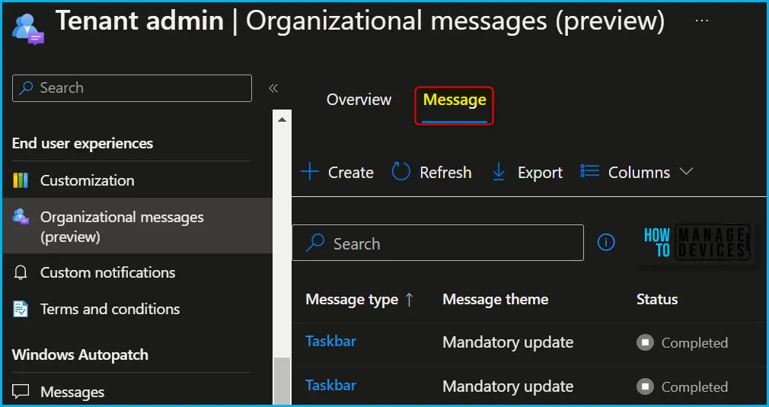Viewport: 769px width, 407px height.
Task: Click the first Completed status icon
Action: click(646, 342)
